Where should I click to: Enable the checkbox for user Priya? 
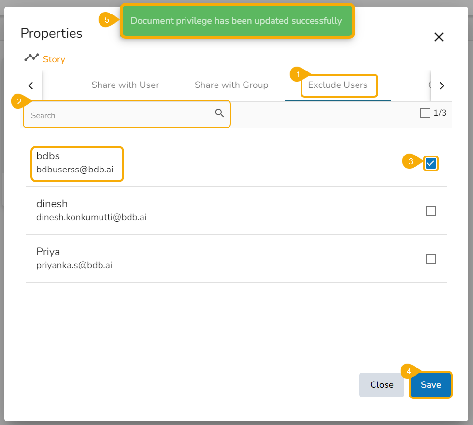tap(431, 259)
